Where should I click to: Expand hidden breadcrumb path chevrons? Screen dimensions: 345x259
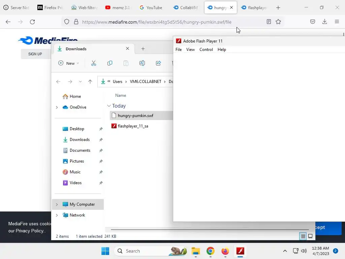coord(109,81)
